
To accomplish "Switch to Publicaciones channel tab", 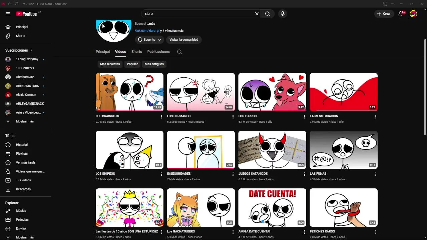I will pos(158,52).
